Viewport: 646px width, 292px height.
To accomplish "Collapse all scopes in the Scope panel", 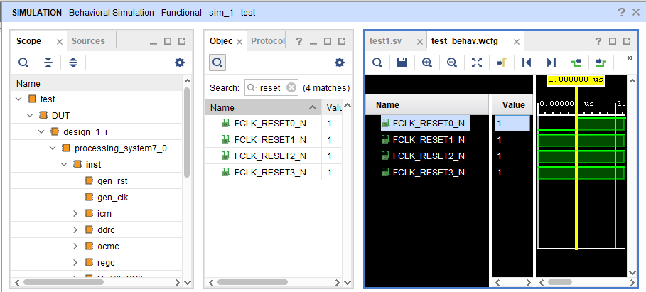I will [48, 63].
